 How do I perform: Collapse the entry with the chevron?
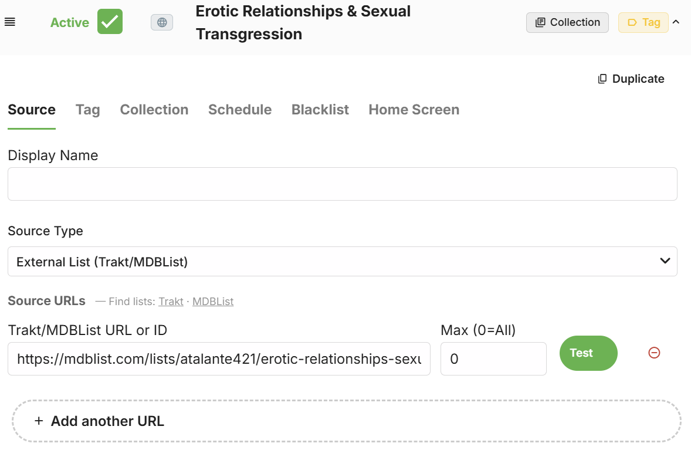pyautogui.click(x=676, y=22)
